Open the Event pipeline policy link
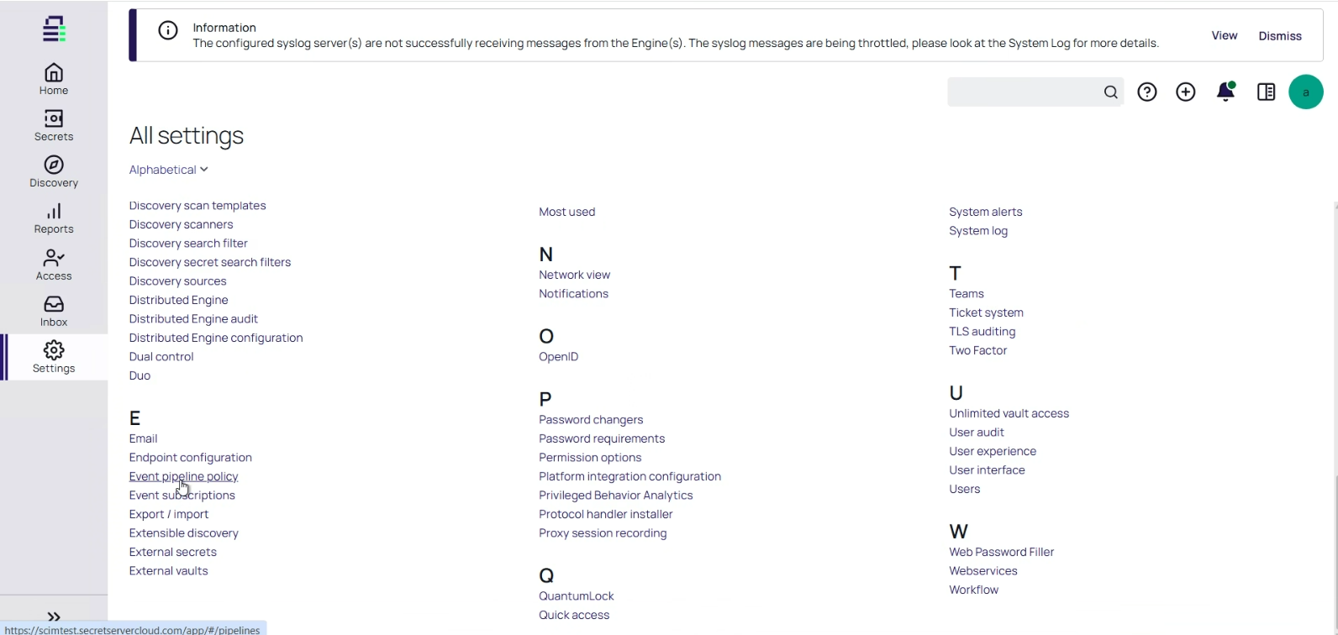The image size is (1338, 635). pos(183,476)
